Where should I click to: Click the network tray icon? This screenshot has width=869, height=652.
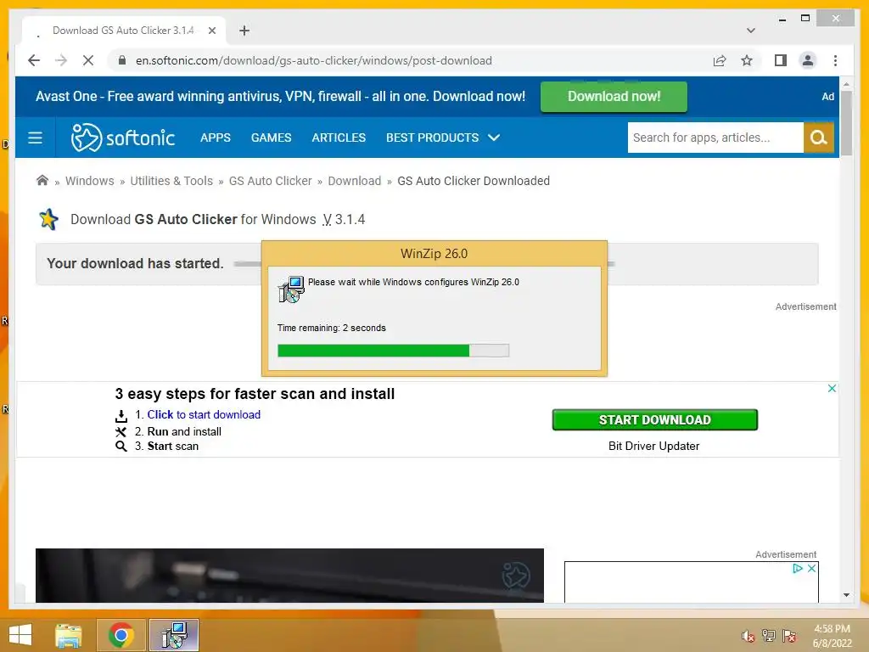coord(769,636)
